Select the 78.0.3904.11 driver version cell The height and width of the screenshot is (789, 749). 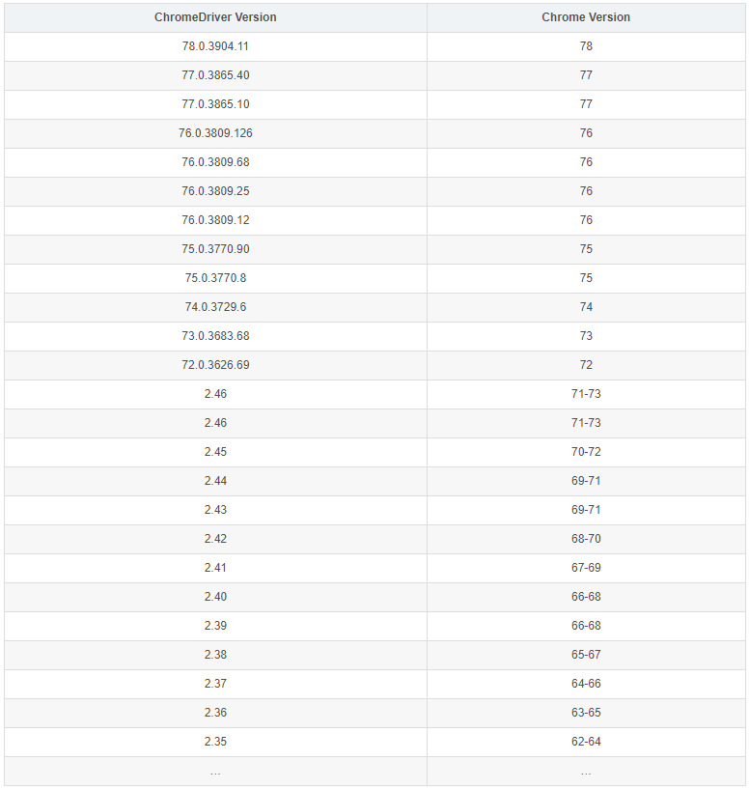[215, 46]
